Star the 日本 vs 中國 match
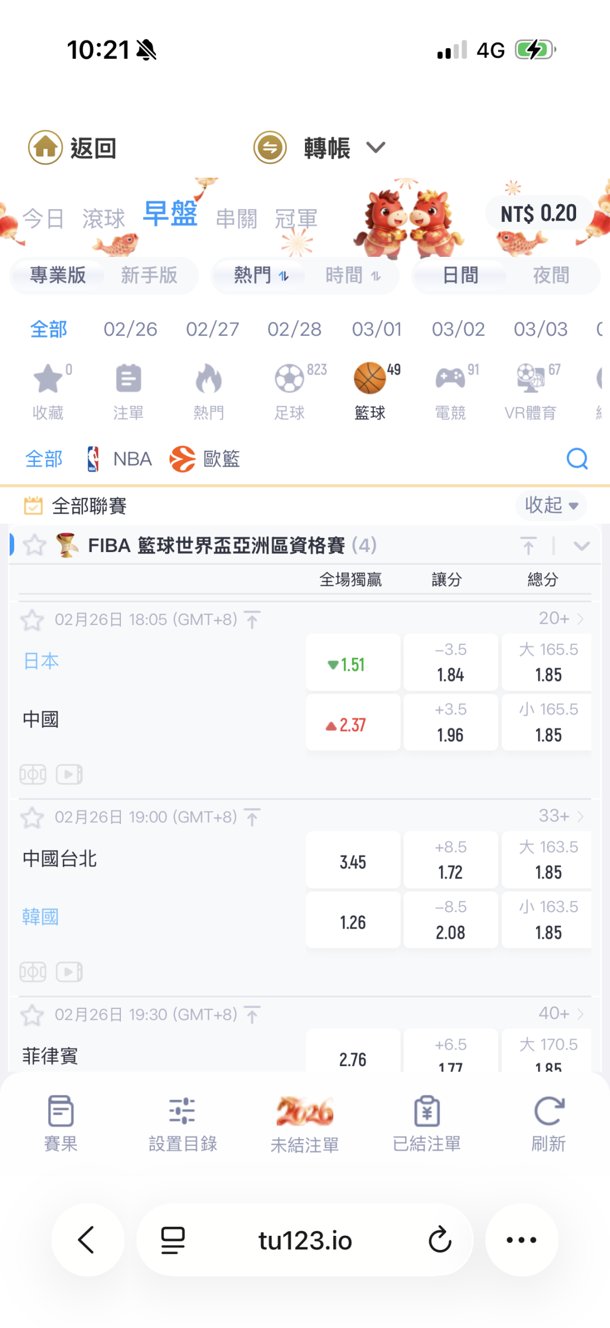This screenshot has width=610, height=1328. point(32,620)
